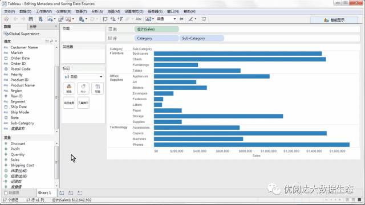Save the workbook with the disk icon
Image resolution: width=365 pixels, height=205 pixels.
point(31,19)
